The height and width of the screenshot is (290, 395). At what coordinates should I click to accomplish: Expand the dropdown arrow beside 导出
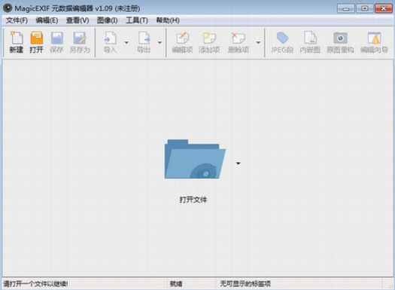[160, 42]
